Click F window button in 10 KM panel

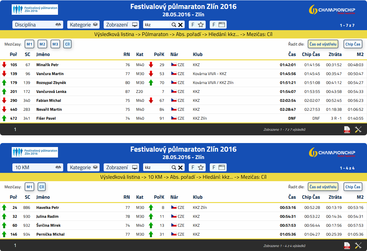pyautogui.click(x=218, y=167)
